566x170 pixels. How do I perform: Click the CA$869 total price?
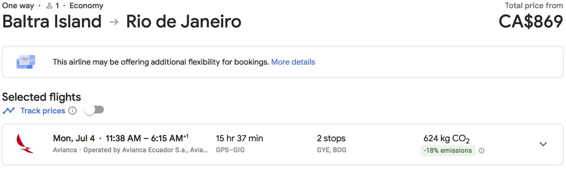coord(531,22)
